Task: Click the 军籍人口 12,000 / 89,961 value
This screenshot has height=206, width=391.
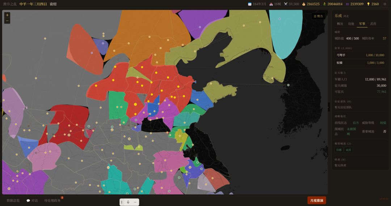Action: click(x=375, y=79)
